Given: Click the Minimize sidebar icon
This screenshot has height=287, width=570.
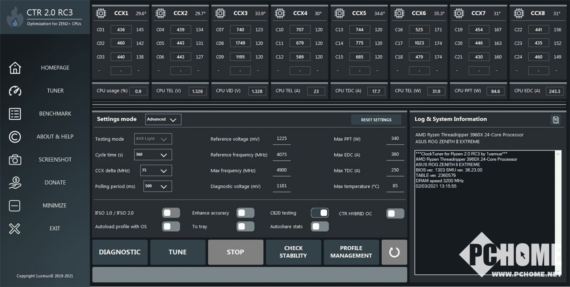Looking at the screenshot, I should pos(15,205).
